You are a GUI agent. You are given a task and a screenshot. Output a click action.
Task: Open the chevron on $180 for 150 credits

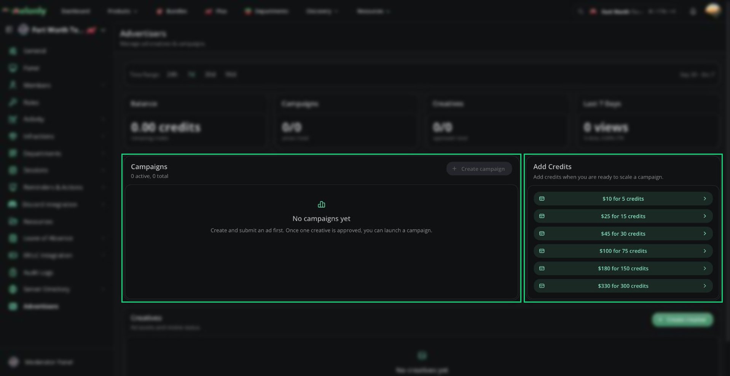705,268
